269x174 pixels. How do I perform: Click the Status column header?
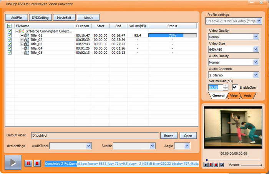[x=172, y=26]
